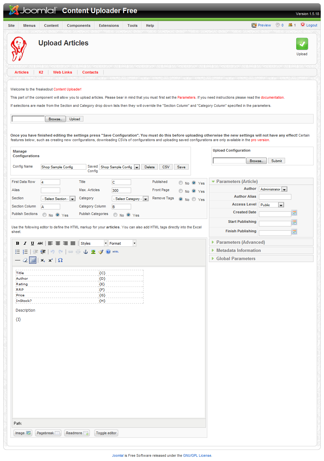Open the editor Format dropdown
Viewport: 324px width, 461px height.
[x=122, y=243]
